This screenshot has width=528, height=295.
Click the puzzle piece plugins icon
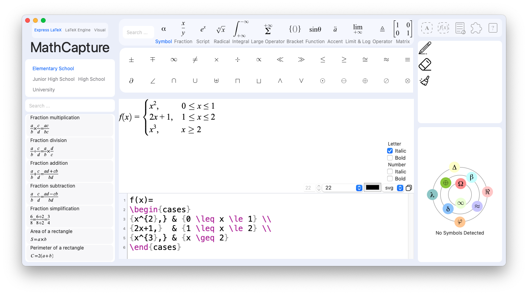pyautogui.click(x=476, y=28)
